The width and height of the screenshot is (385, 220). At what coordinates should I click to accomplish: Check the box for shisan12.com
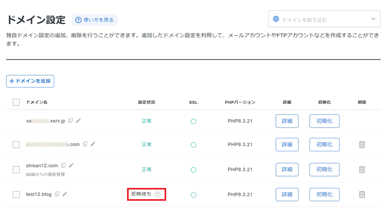pyautogui.click(x=16, y=169)
